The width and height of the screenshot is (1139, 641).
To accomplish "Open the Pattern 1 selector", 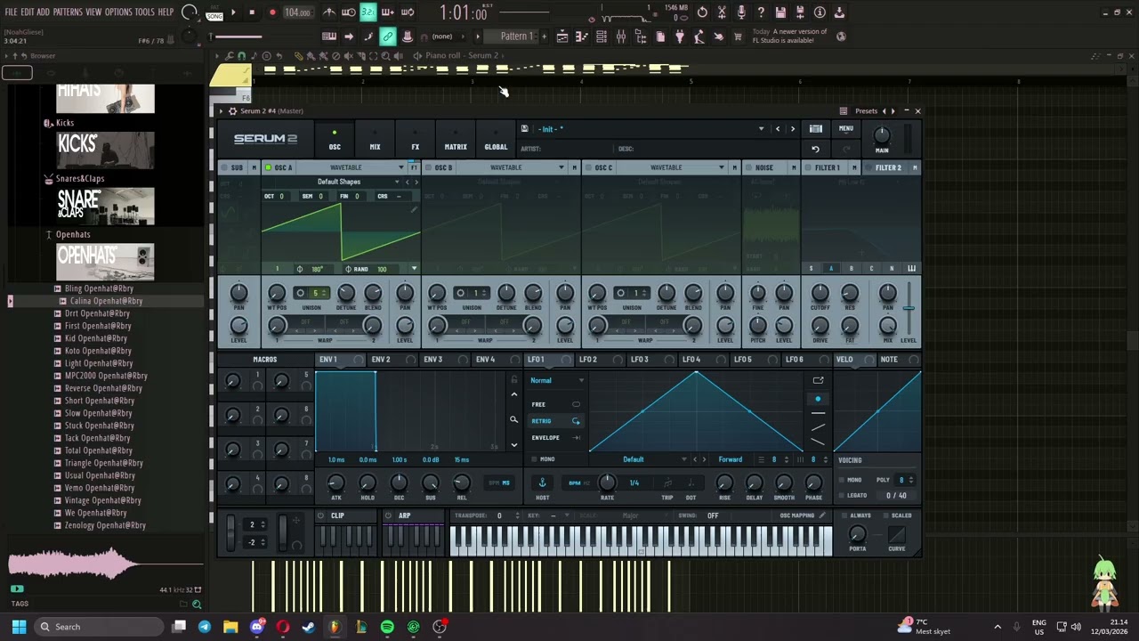I will pos(516,37).
